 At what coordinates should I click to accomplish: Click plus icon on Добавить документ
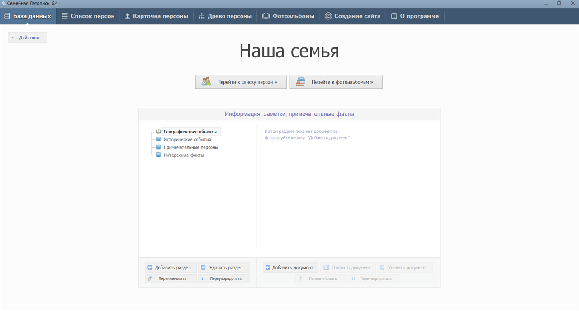tap(268, 268)
